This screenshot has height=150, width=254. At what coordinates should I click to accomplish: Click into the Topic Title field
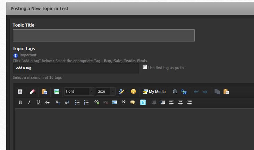pos(103,35)
